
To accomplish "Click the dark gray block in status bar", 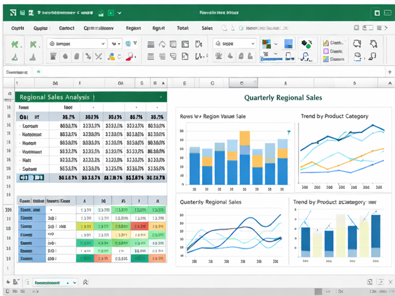I will 318,292.
